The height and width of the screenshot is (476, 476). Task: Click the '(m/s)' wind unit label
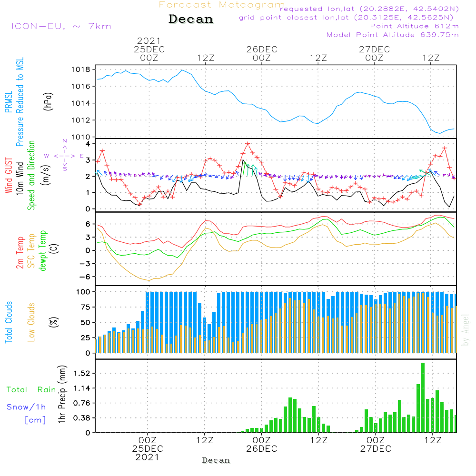coord(46,175)
